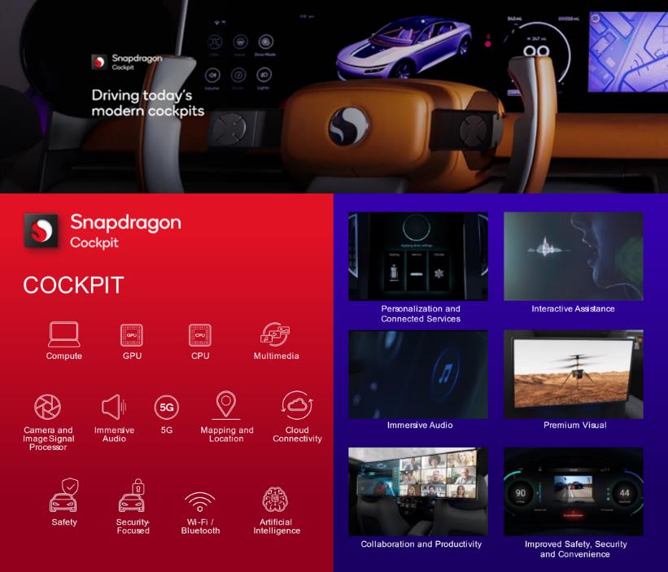Image resolution: width=668 pixels, height=572 pixels.
Task: Click the "Multimedia" label
Action: coord(276,356)
